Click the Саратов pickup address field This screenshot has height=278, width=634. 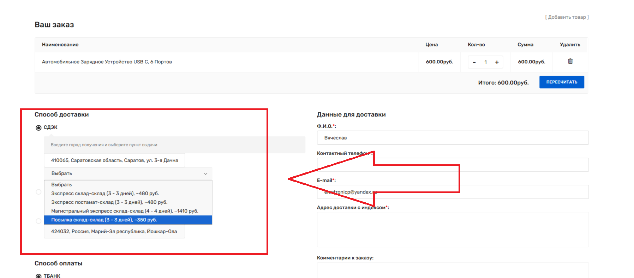click(x=114, y=160)
